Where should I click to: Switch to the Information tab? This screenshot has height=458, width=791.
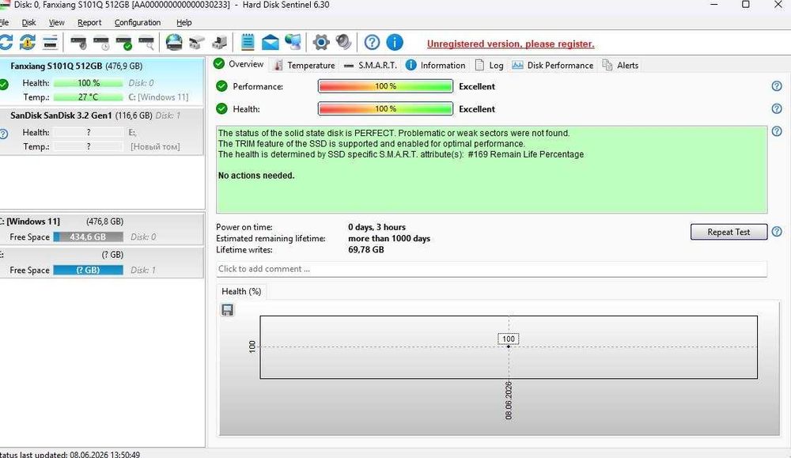click(436, 65)
